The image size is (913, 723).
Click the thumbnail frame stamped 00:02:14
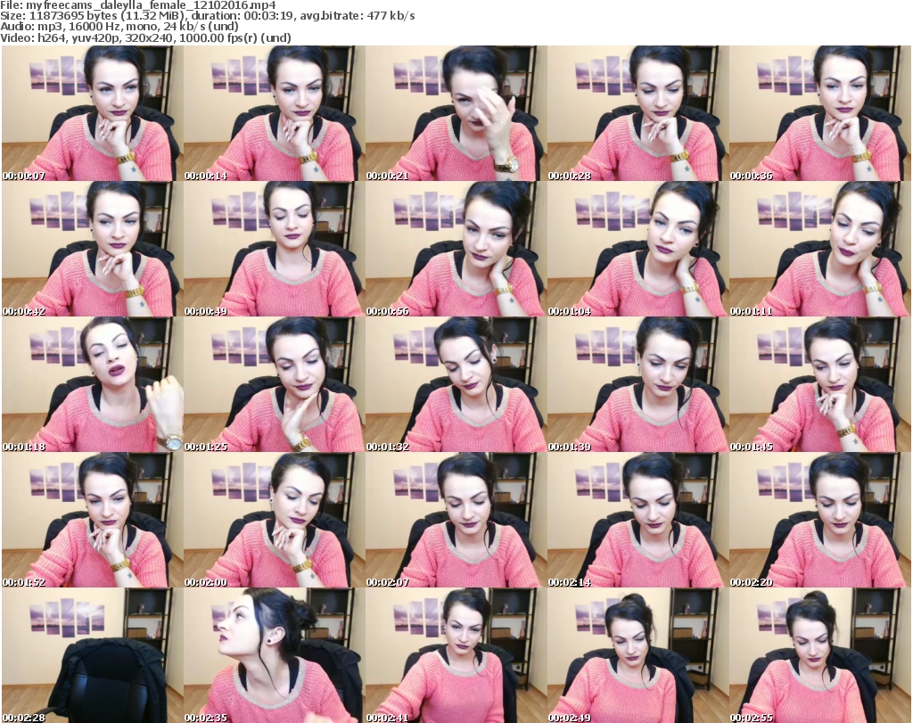[x=638, y=521]
